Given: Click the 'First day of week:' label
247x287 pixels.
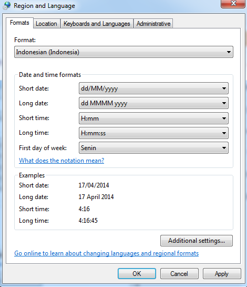Looking at the screenshot, I should click(x=43, y=148).
